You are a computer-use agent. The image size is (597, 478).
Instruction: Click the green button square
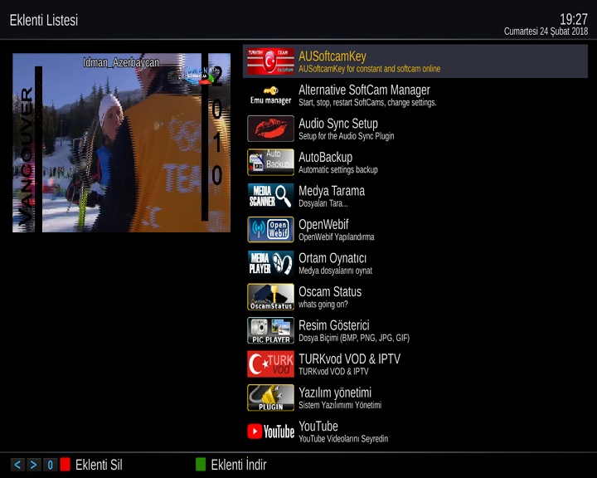tap(201, 464)
